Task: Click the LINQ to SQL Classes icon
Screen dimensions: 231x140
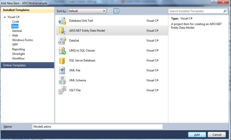Action: [x=62, y=50]
